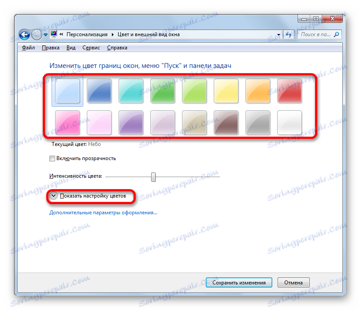Choose the turquoise color swatch
360x310 pixels.
coord(131,90)
